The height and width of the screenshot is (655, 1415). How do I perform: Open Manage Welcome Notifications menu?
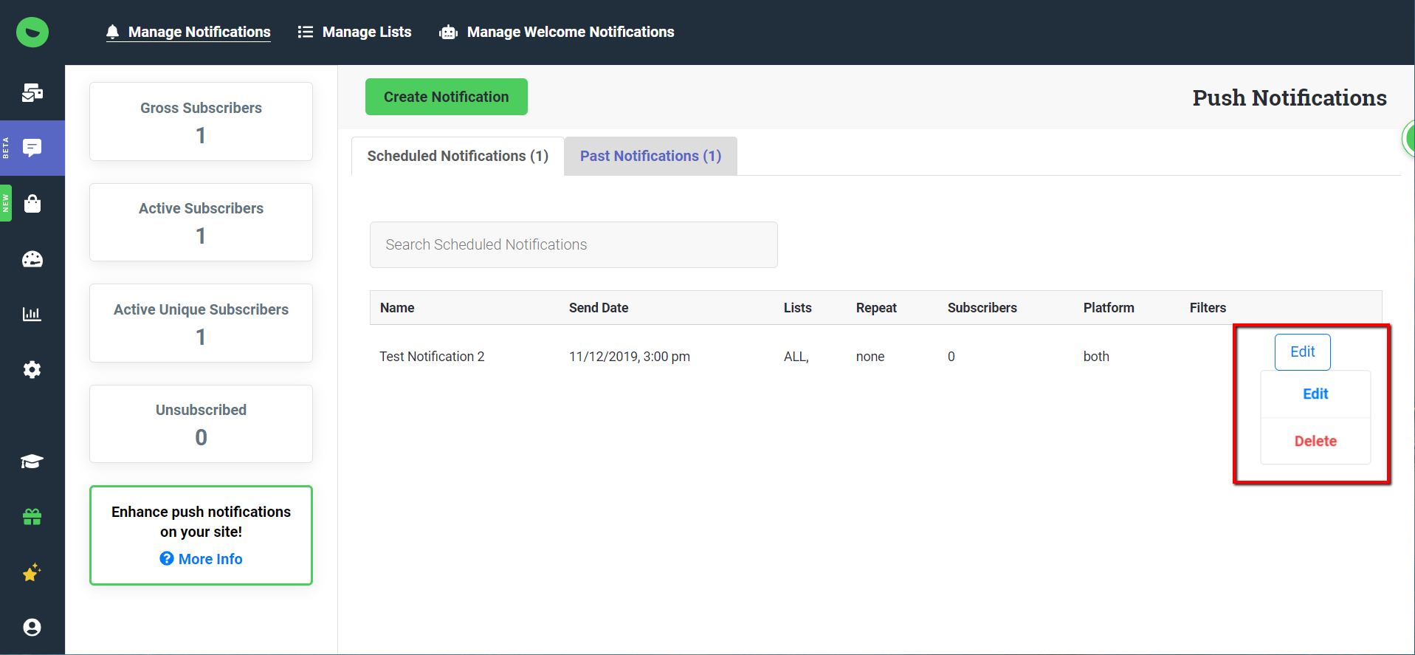point(570,32)
